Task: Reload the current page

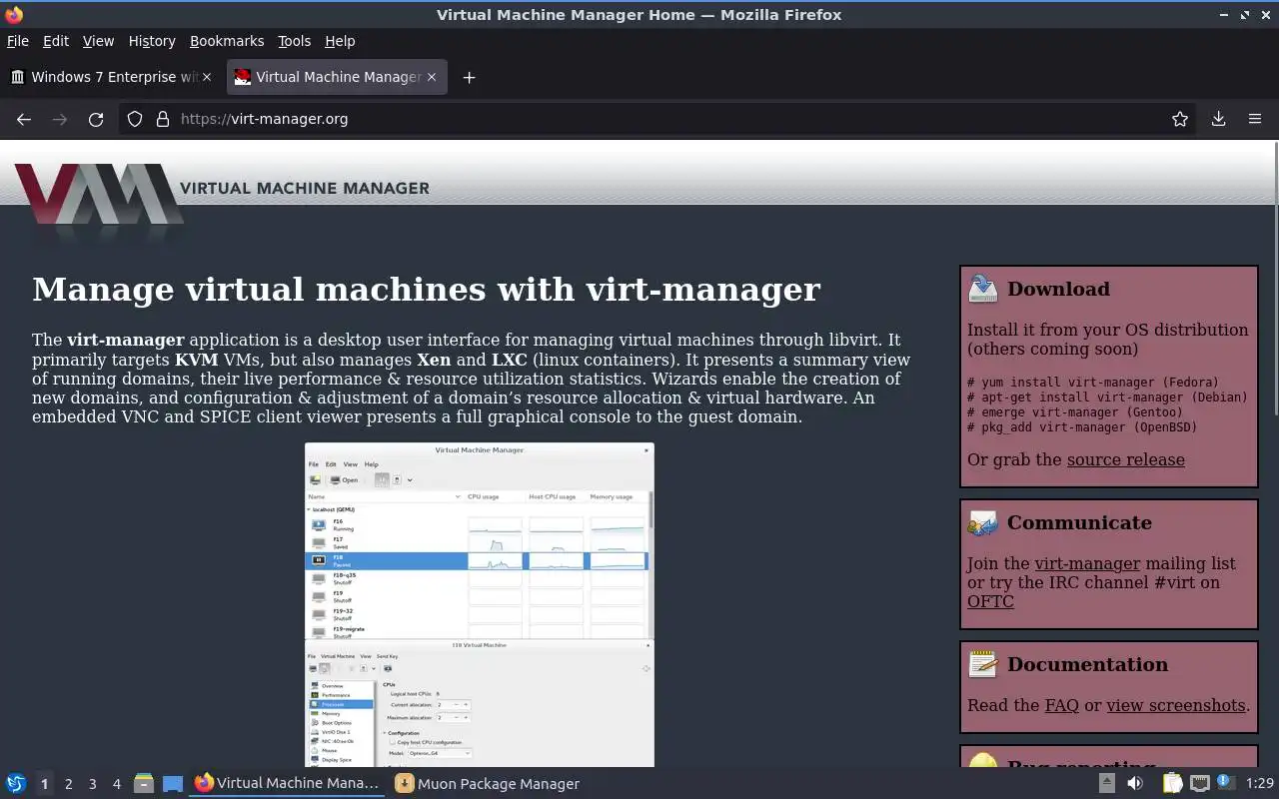Action: click(x=96, y=119)
